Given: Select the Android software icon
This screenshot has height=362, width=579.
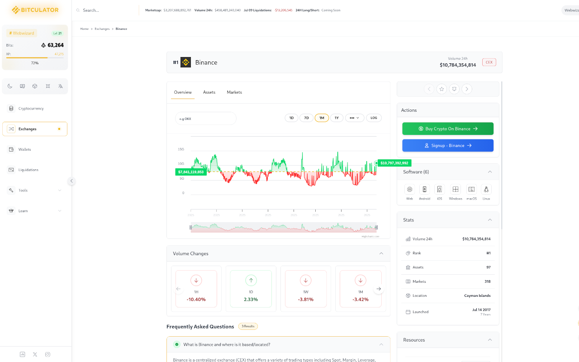Looking at the screenshot, I should click(424, 190).
